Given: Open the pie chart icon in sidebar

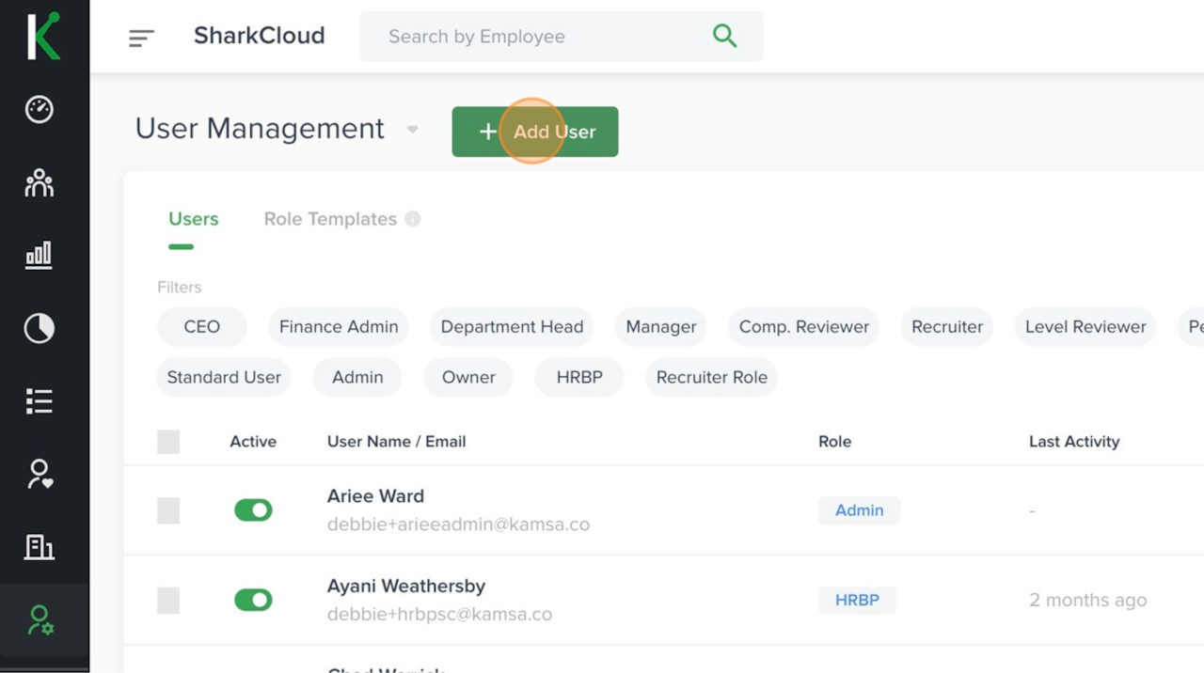Looking at the screenshot, I should point(40,328).
